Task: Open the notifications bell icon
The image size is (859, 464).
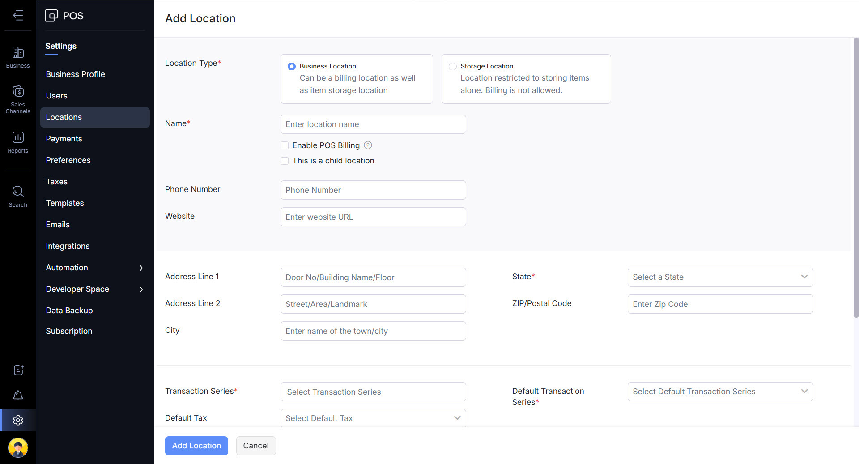Action: (18, 396)
